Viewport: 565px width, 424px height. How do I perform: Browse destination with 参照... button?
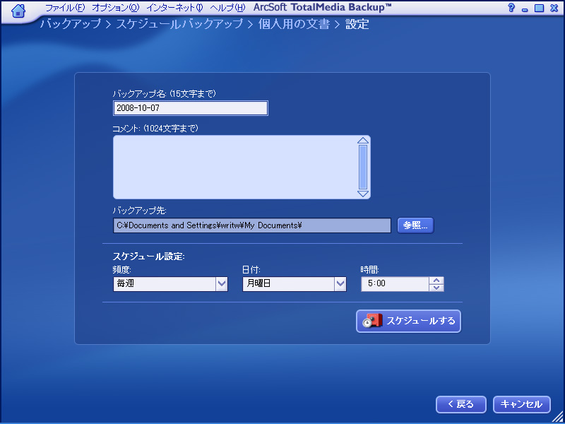coord(415,225)
